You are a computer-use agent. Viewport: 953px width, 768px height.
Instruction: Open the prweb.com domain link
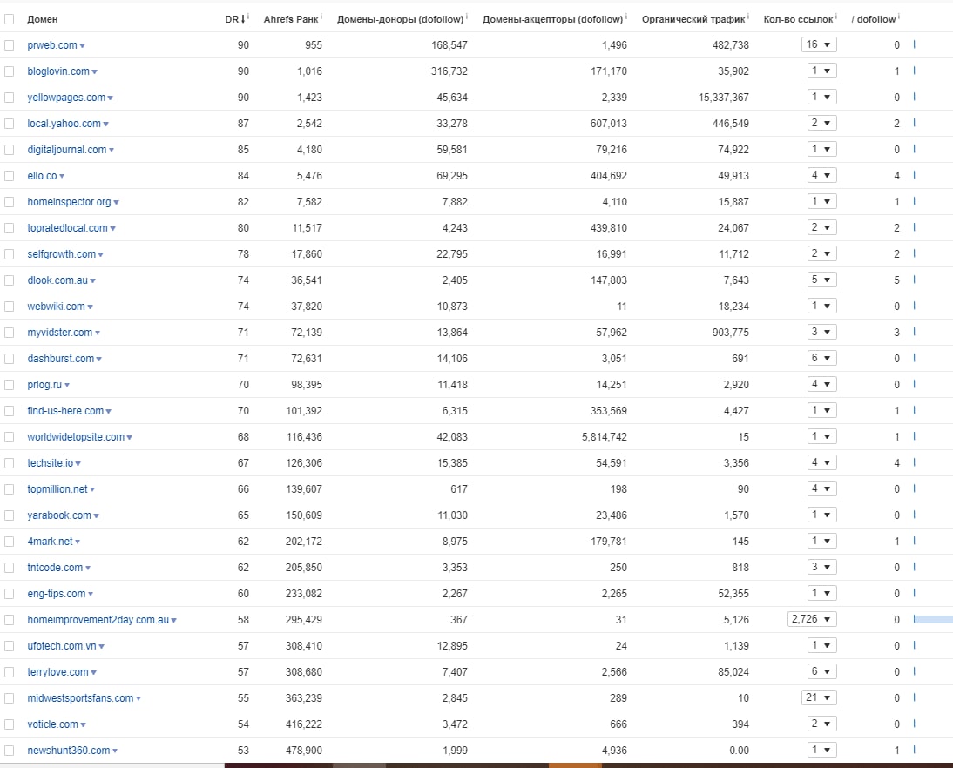coord(52,45)
